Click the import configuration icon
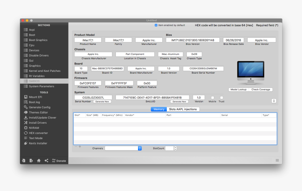302x191 pixels. point(24,161)
